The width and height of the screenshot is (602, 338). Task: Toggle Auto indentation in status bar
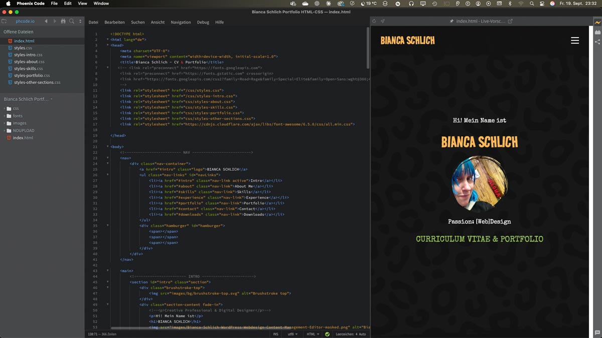coord(362,334)
